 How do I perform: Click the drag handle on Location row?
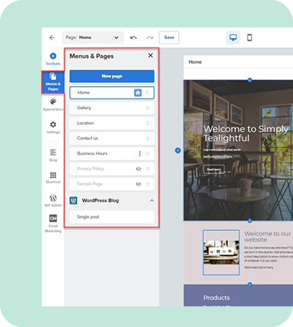pyautogui.click(x=148, y=123)
